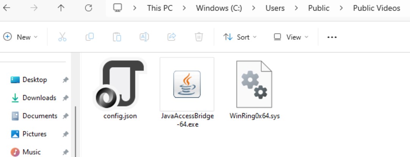Open the New item dropdown
Screen dimensions: 410x157
21,37
